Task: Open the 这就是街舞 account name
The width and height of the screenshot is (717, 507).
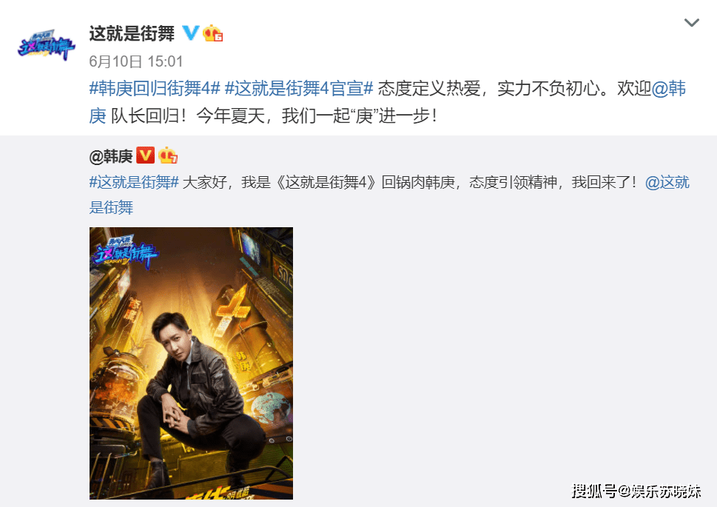Action: [132, 34]
